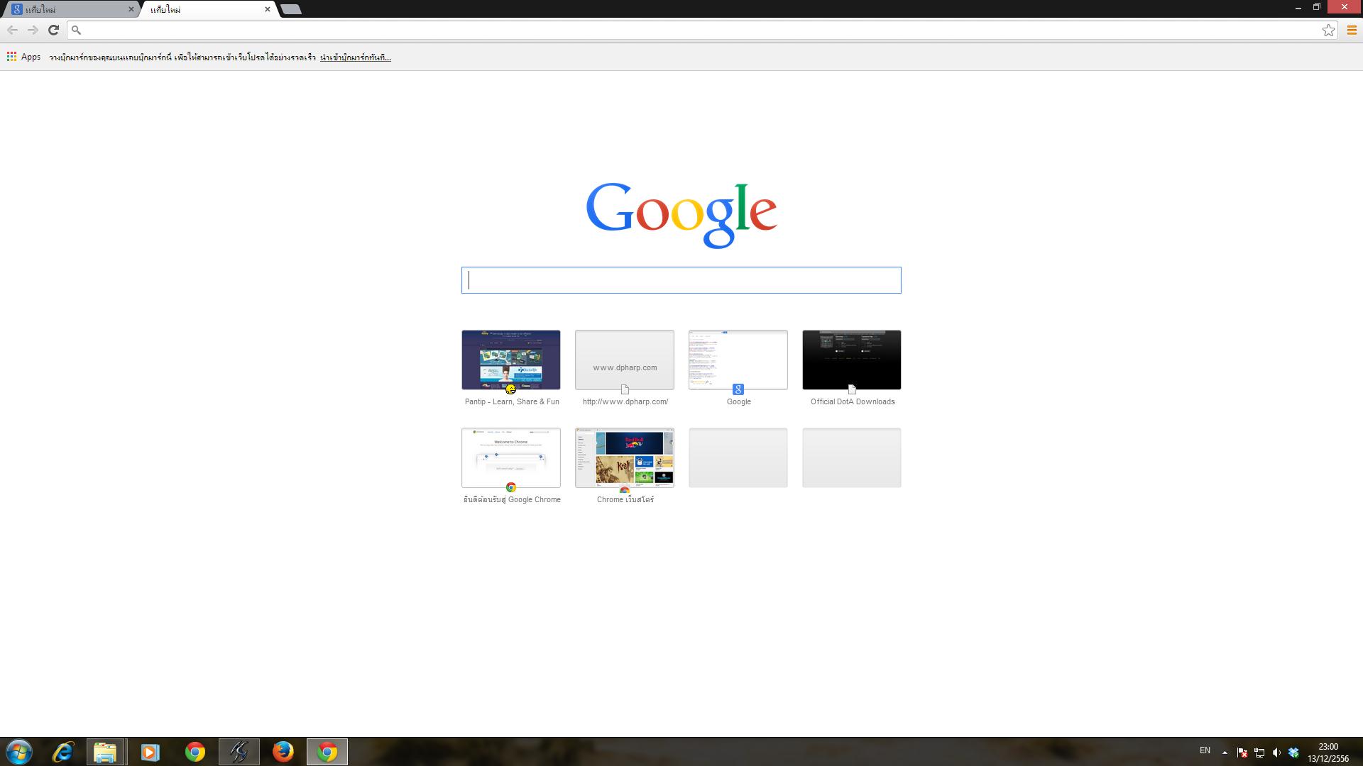Select the active second tab
This screenshot has height=766, width=1363.
coord(206,9)
